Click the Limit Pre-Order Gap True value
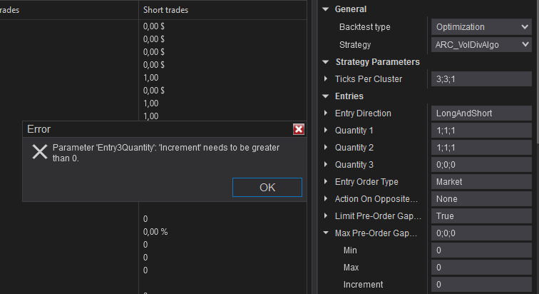 (x=481, y=216)
